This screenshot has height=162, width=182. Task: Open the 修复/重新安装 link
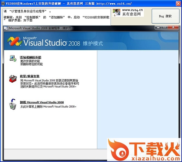(x=30, y=76)
